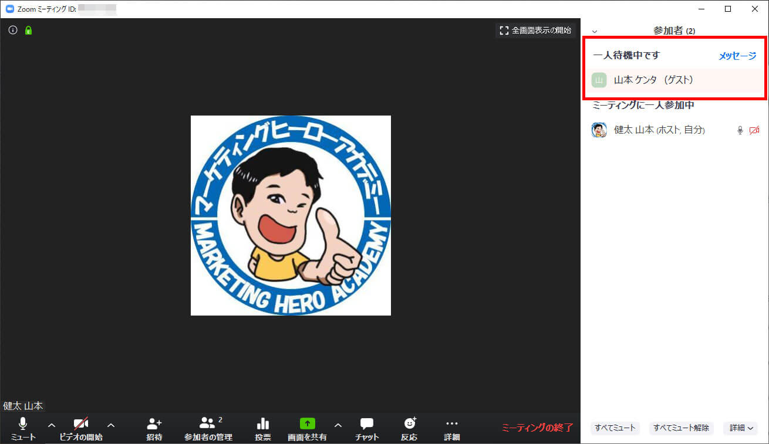The image size is (769, 444).
Task: Select waiting guest 山本 ケンタ row
Action: pos(674,80)
